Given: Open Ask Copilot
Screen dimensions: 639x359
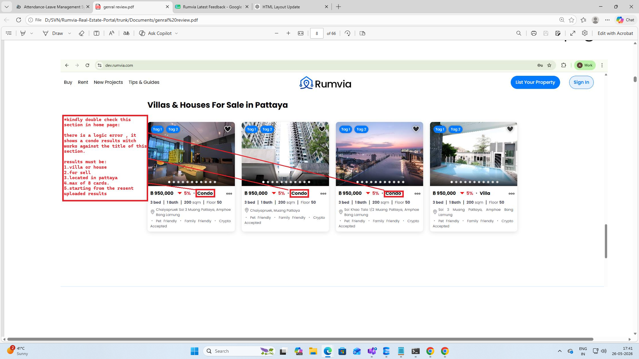Looking at the screenshot, I should click(155, 33).
